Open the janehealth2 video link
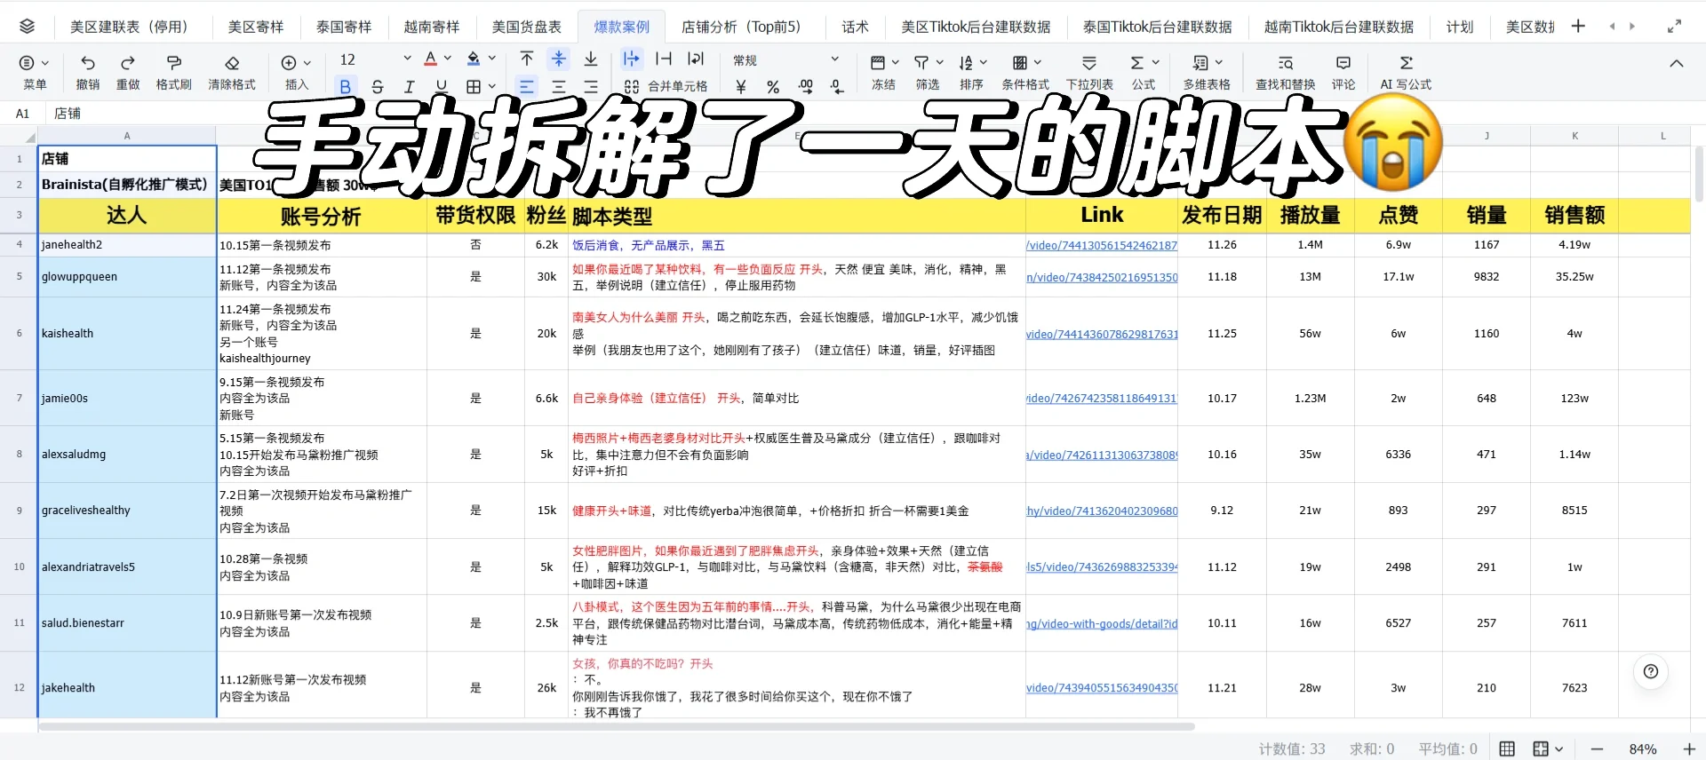 point(1102,245)
